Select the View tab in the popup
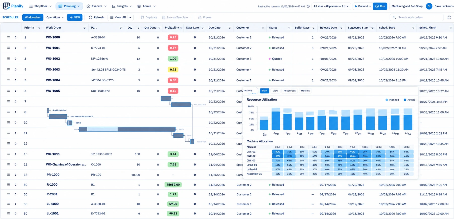This screenshot has width=454, height=219. pyautogui.click(x=275, y=91)
